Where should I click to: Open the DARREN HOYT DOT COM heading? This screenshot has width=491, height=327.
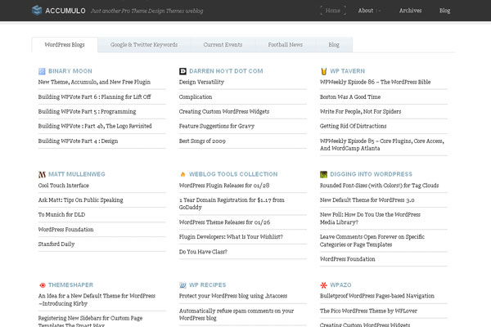point(226,71)
